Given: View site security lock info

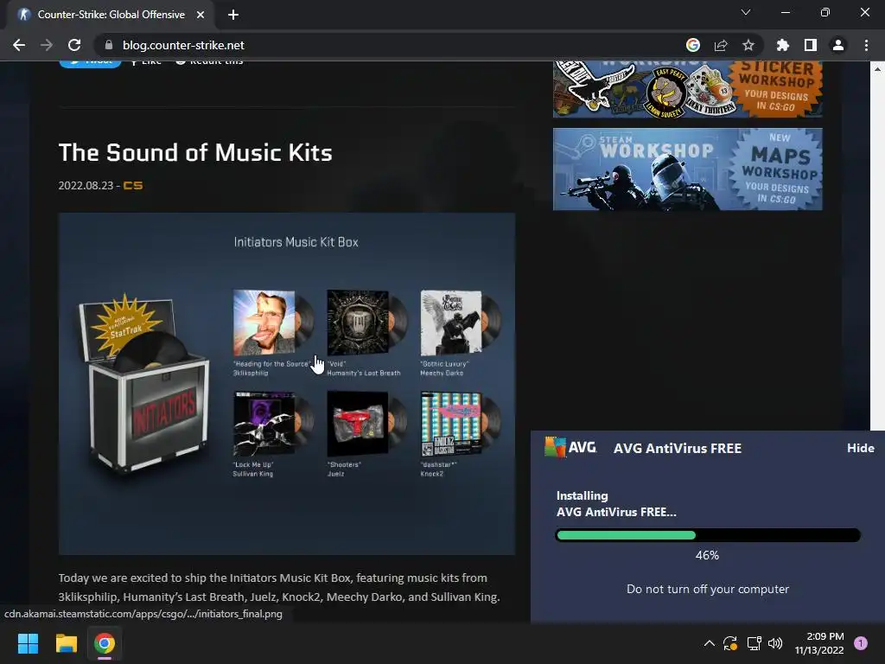Looking at the screenshot, I should (x=109, y=45).
